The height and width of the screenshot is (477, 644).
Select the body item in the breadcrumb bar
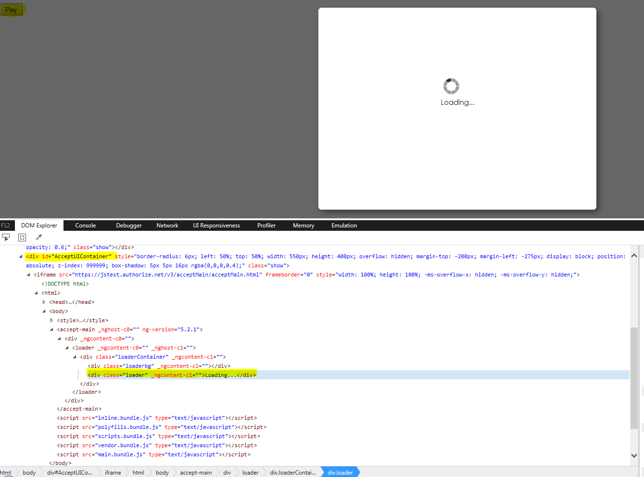point(29,472)
